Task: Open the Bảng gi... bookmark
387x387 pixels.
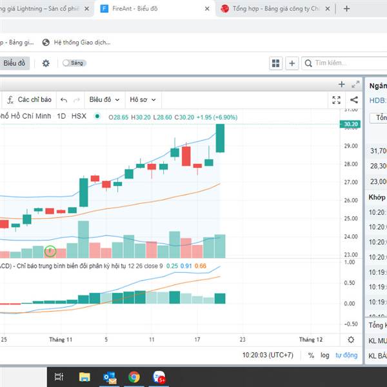Action: (x=17, y=43)
